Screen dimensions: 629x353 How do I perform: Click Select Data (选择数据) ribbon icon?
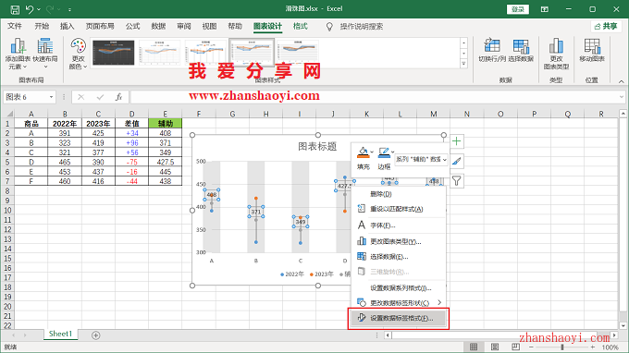(521, 51)
